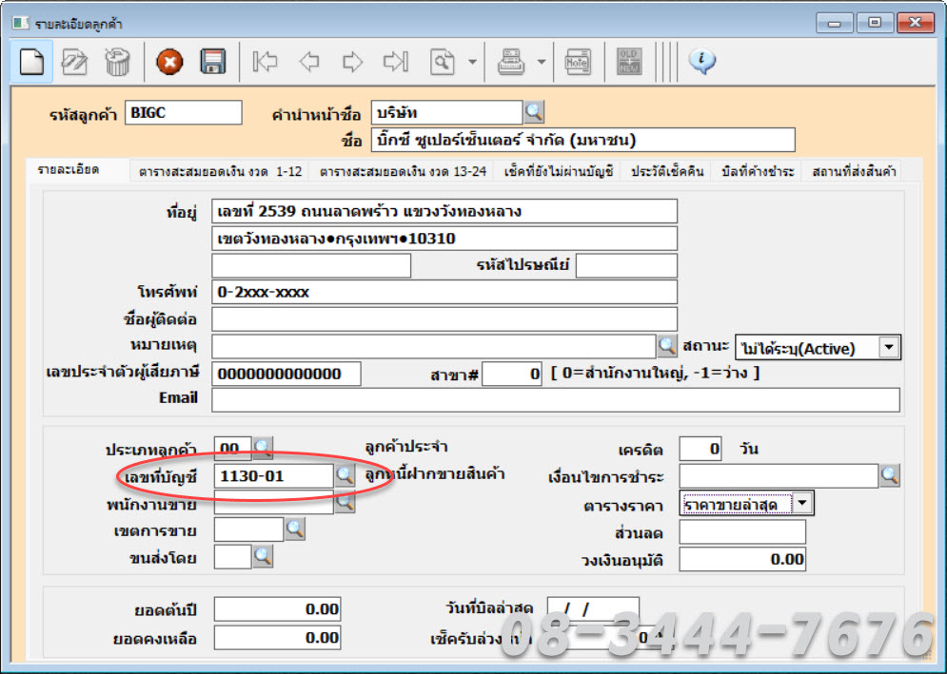Click the วันที่บิลล่าสุด date field
Viewport: 947px width, 674px height.
[x=593, y=608]
